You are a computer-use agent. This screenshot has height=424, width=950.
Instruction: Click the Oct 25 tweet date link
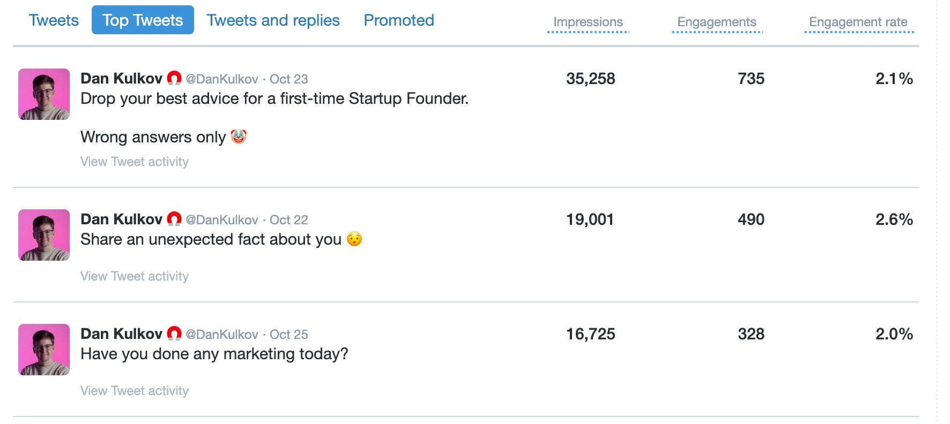coord(289,335)
